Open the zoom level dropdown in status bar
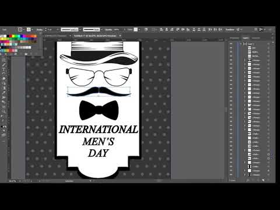Screen dimensions: 280x210 tap(20, 181)
